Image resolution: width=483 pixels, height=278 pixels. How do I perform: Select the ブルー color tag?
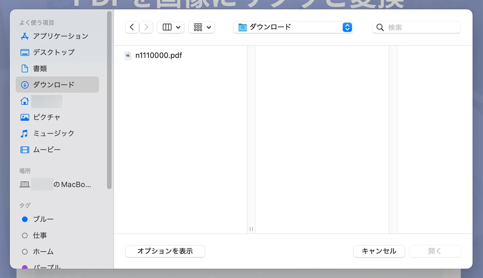pos(25,219)
